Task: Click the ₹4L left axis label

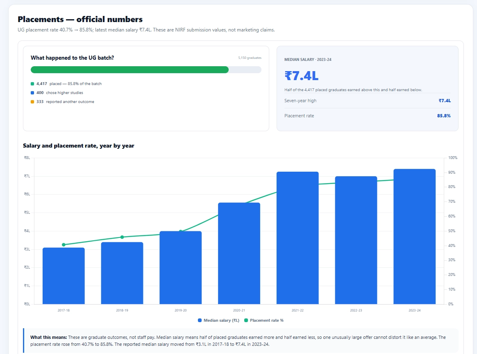Action: tap(27, 231)
